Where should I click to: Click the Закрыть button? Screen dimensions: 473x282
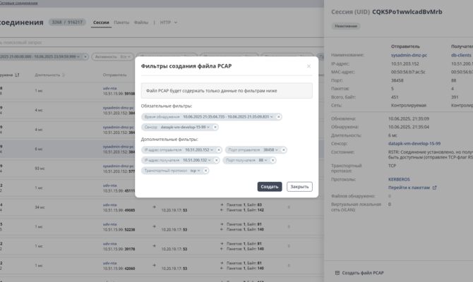pyautogui.click(x=299, y=187)
